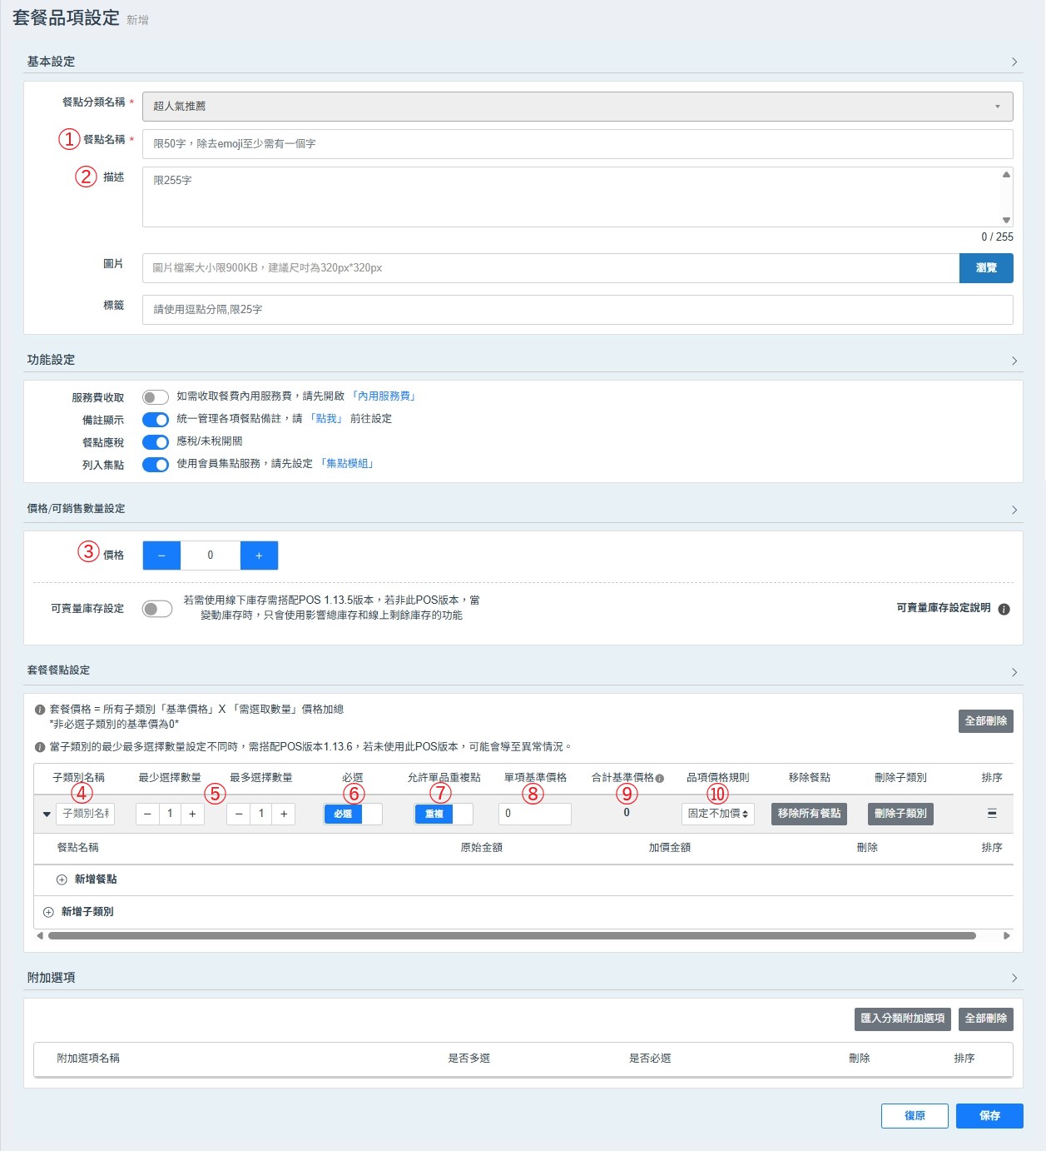This screenshot has height=1151, width=1046.
Task: Click the plus icon next to 新增餐點
Action: 62,879
